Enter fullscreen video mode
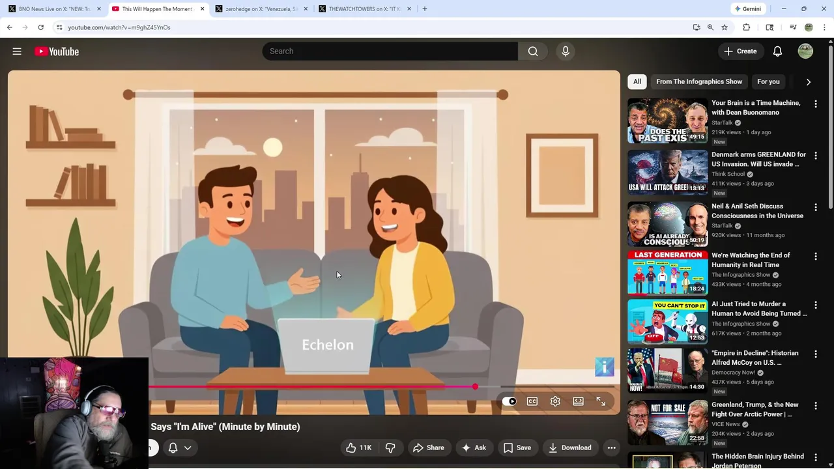Screen dimensions: 834x469 [x=601, y=401]
